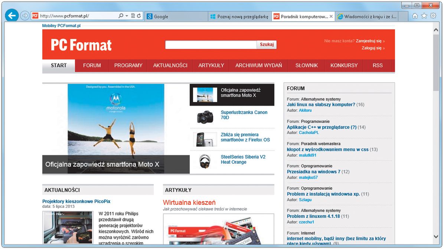This screenshot has height=249, width=444.
Task: Open author matejko57 profile
Action: [308, 178]
